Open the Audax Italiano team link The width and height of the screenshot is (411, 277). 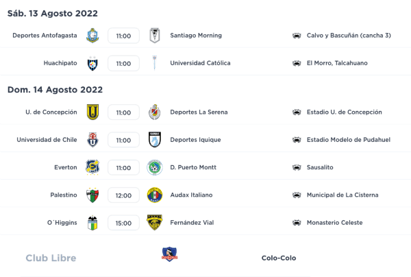(x=190, y=195)
